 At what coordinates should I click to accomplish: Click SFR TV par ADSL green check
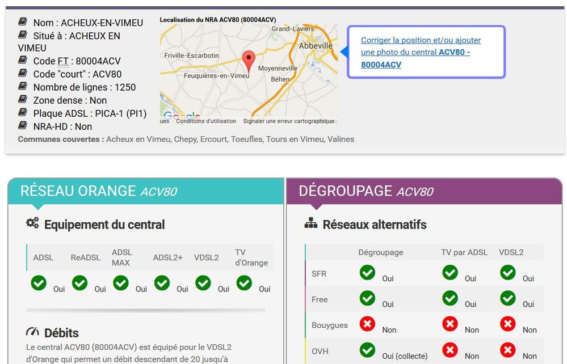[x=450, y=272]
